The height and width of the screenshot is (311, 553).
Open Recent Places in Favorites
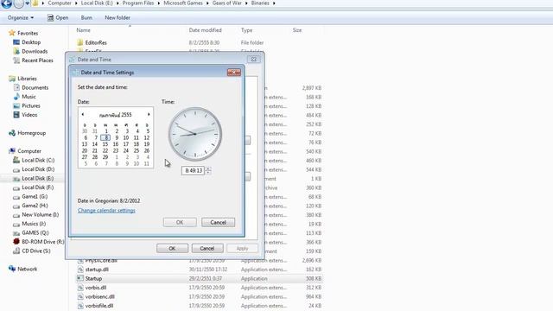[x=37, y=60]
